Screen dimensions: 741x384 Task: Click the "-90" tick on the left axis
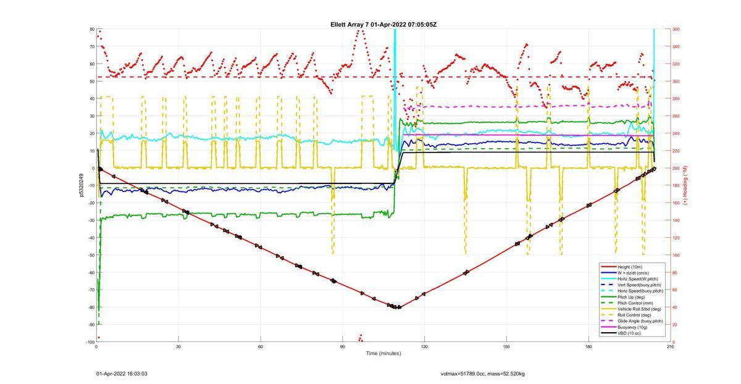(91, 325)
